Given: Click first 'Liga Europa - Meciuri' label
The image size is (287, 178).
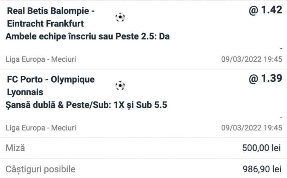Looking at the screenshot, I should point(41,59).
